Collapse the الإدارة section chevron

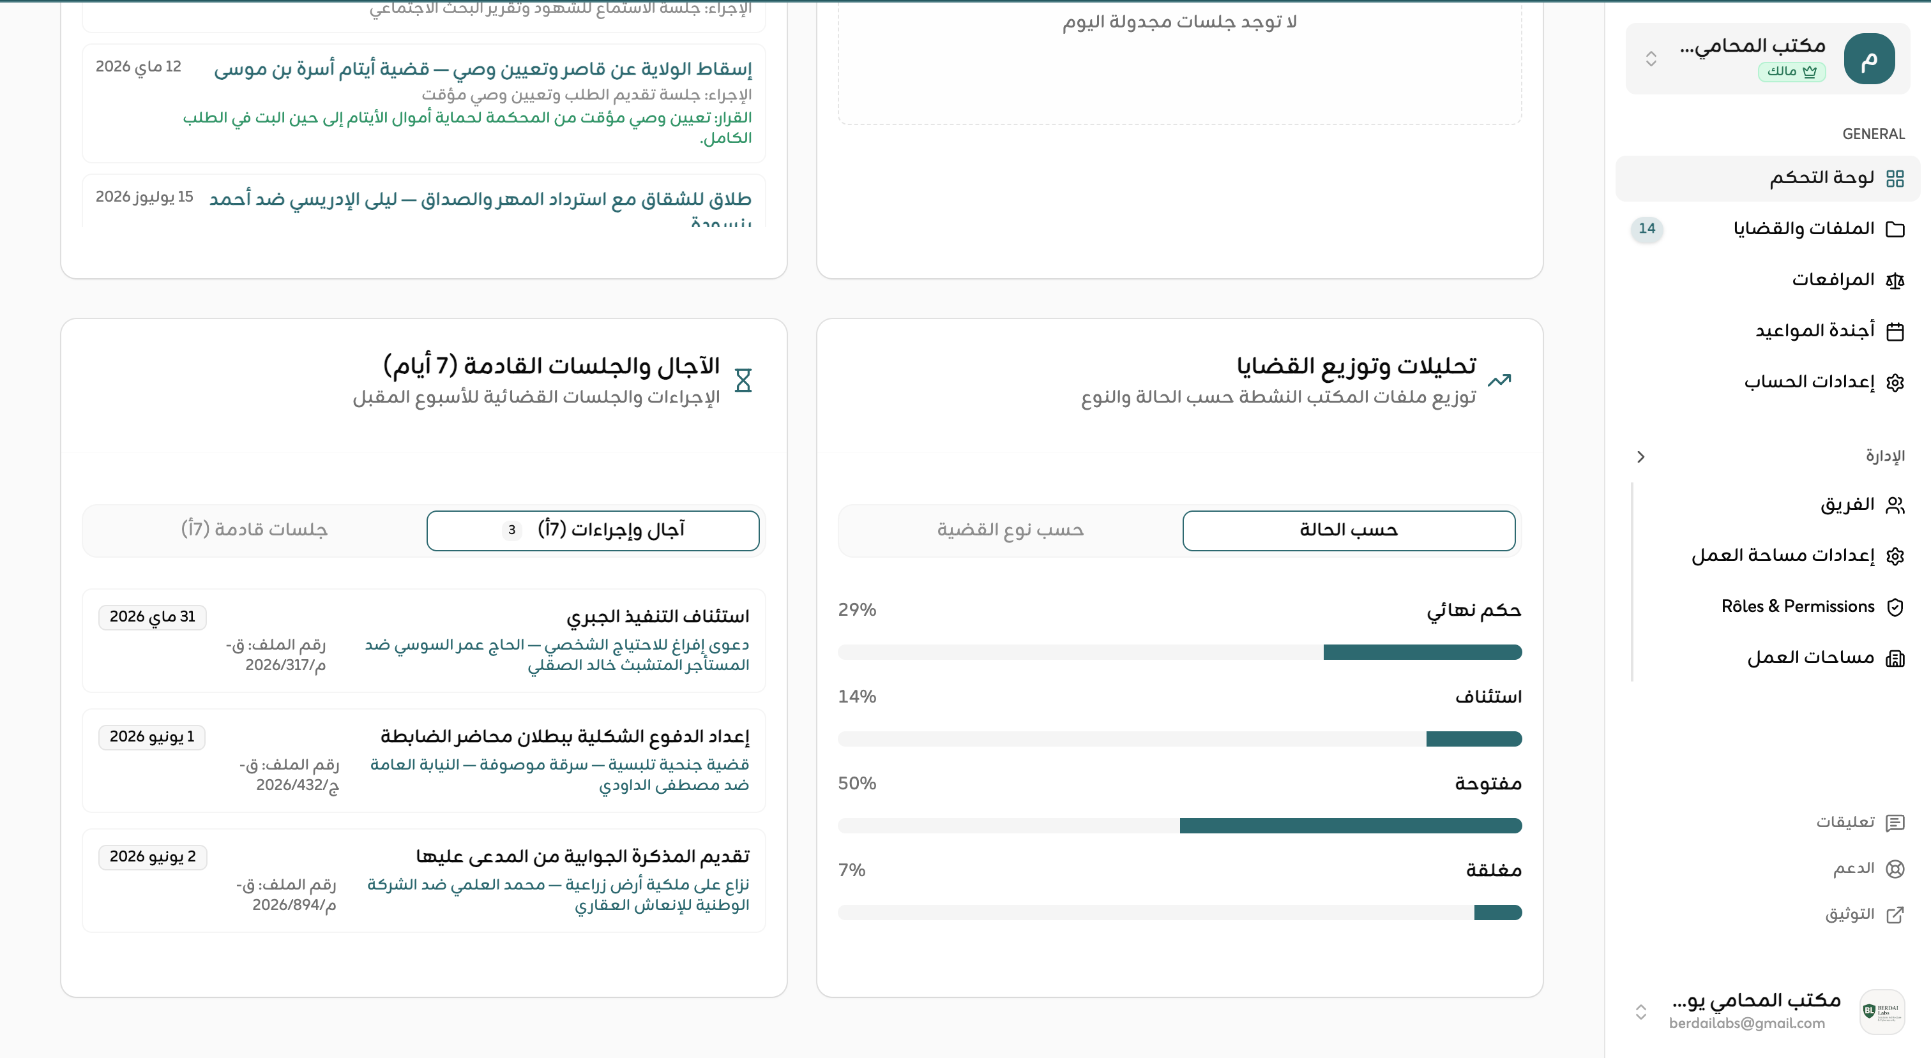1641,456
